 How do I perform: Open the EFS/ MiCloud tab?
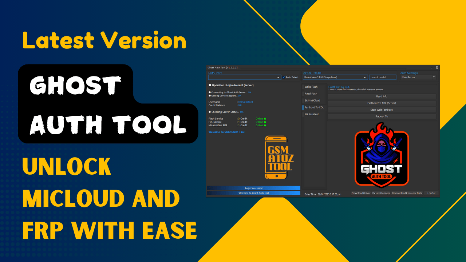pyautogui.click(x=312, y=100)
